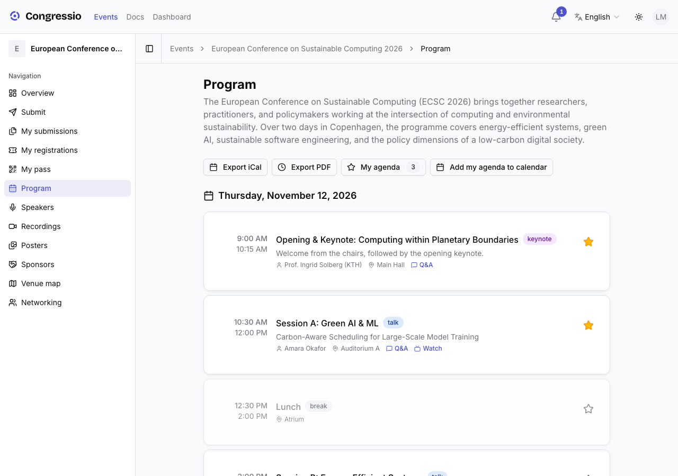Viewport: 678px width, 476px height.
Task: Star the Lunch break session
Action: click(x=588, y=409)
